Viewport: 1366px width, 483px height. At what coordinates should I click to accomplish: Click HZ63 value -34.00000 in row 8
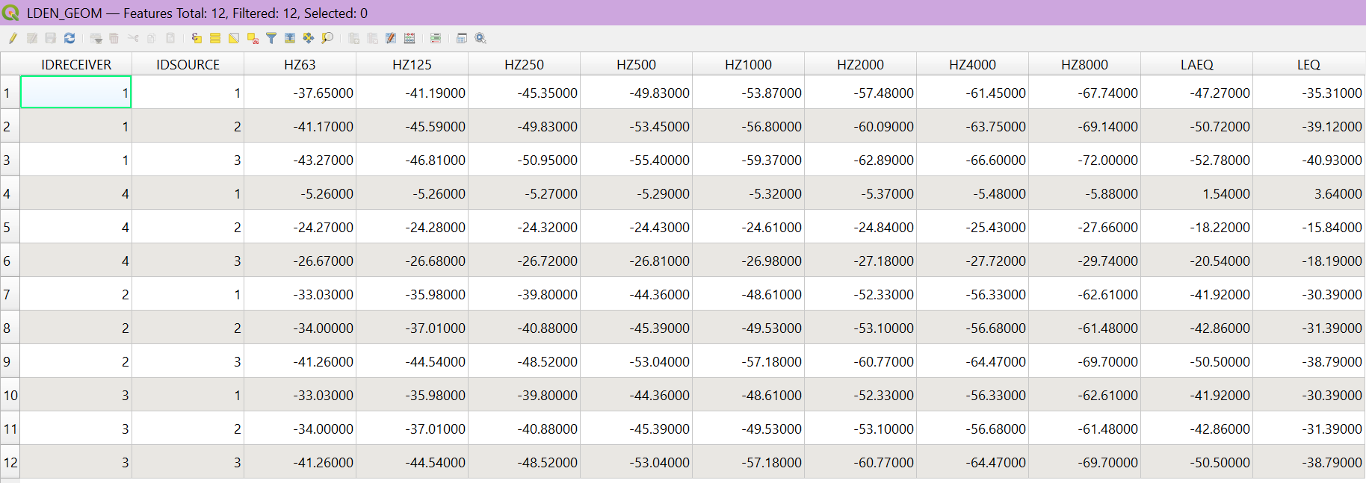300,328
